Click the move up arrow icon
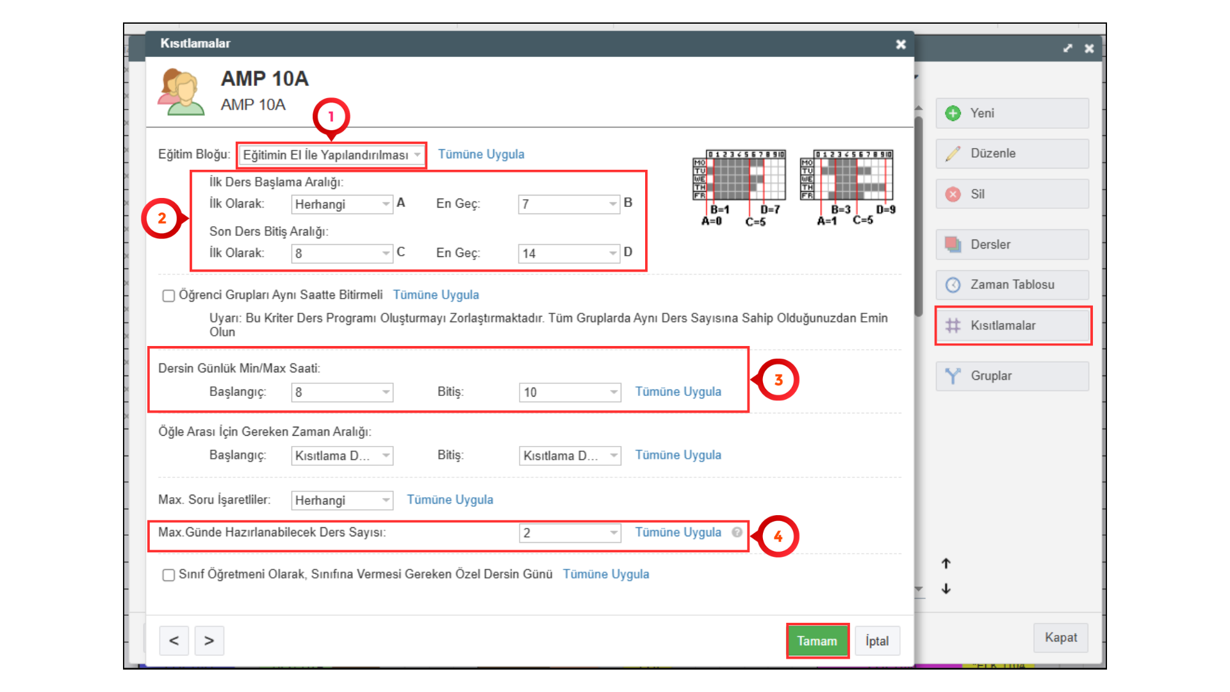Screen dimensions: 1230x692 point(946,564)
